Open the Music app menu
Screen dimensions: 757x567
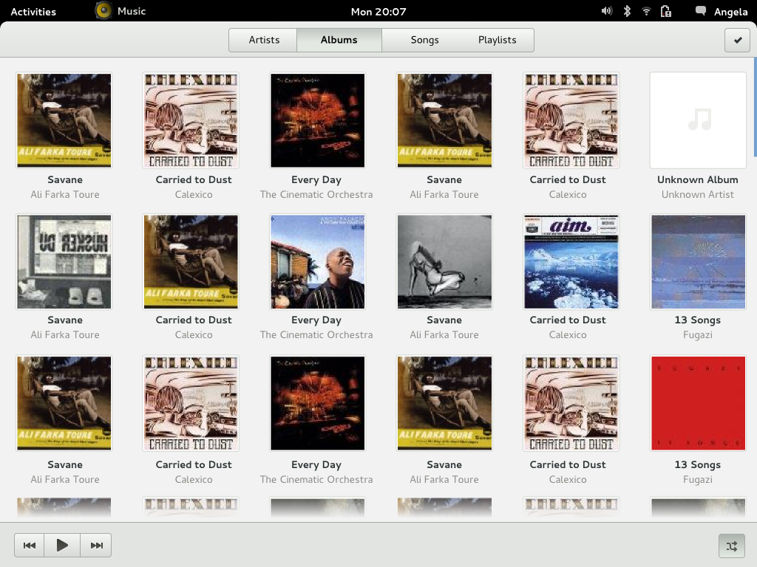(x=120, y=10)
